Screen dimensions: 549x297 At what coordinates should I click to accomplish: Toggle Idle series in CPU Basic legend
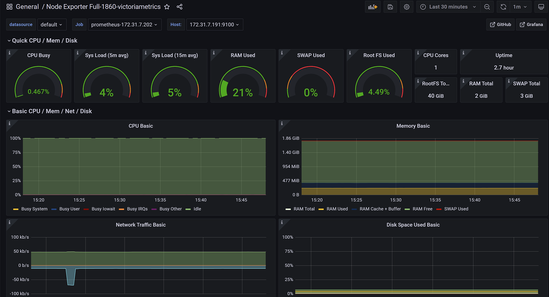pos(197,209)
